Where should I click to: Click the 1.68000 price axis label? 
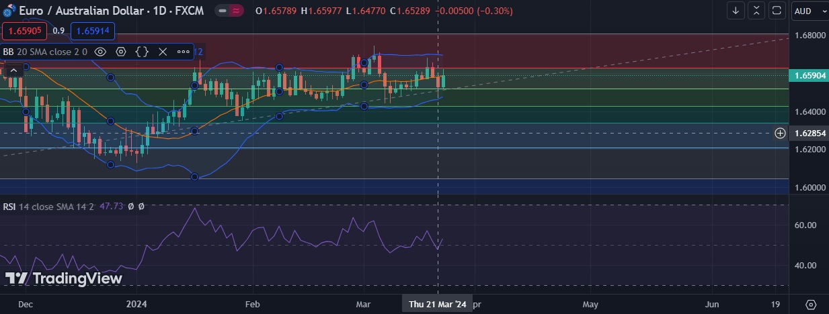810,35
